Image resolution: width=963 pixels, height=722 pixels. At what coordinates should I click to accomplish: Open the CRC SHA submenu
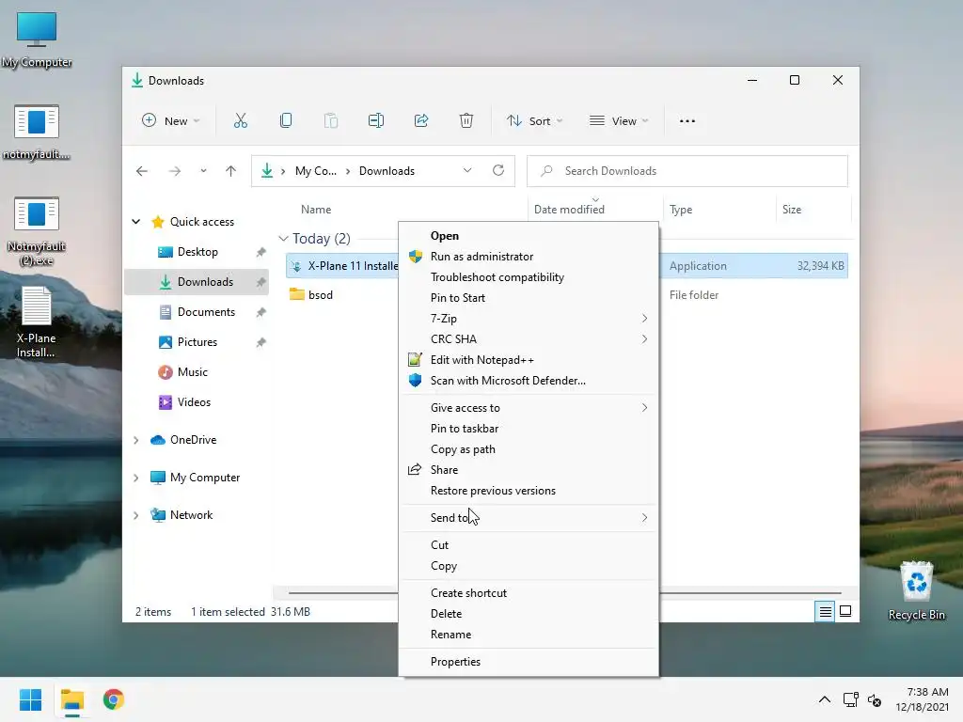529,339
